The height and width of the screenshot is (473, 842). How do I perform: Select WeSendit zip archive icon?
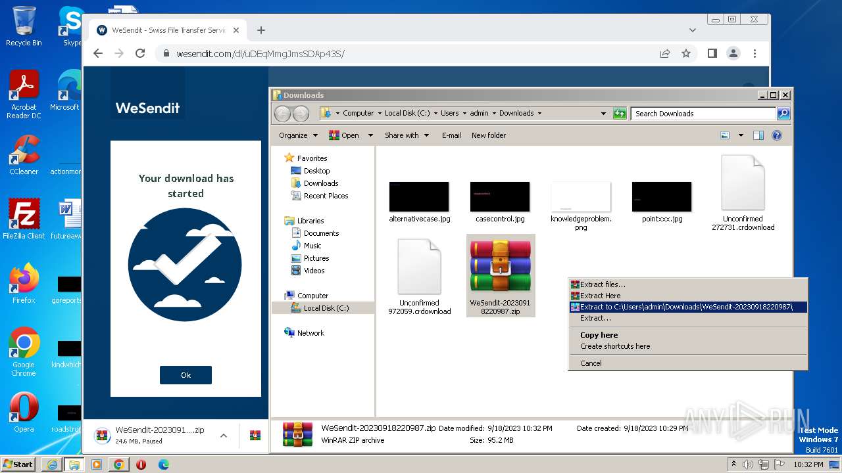501,266
